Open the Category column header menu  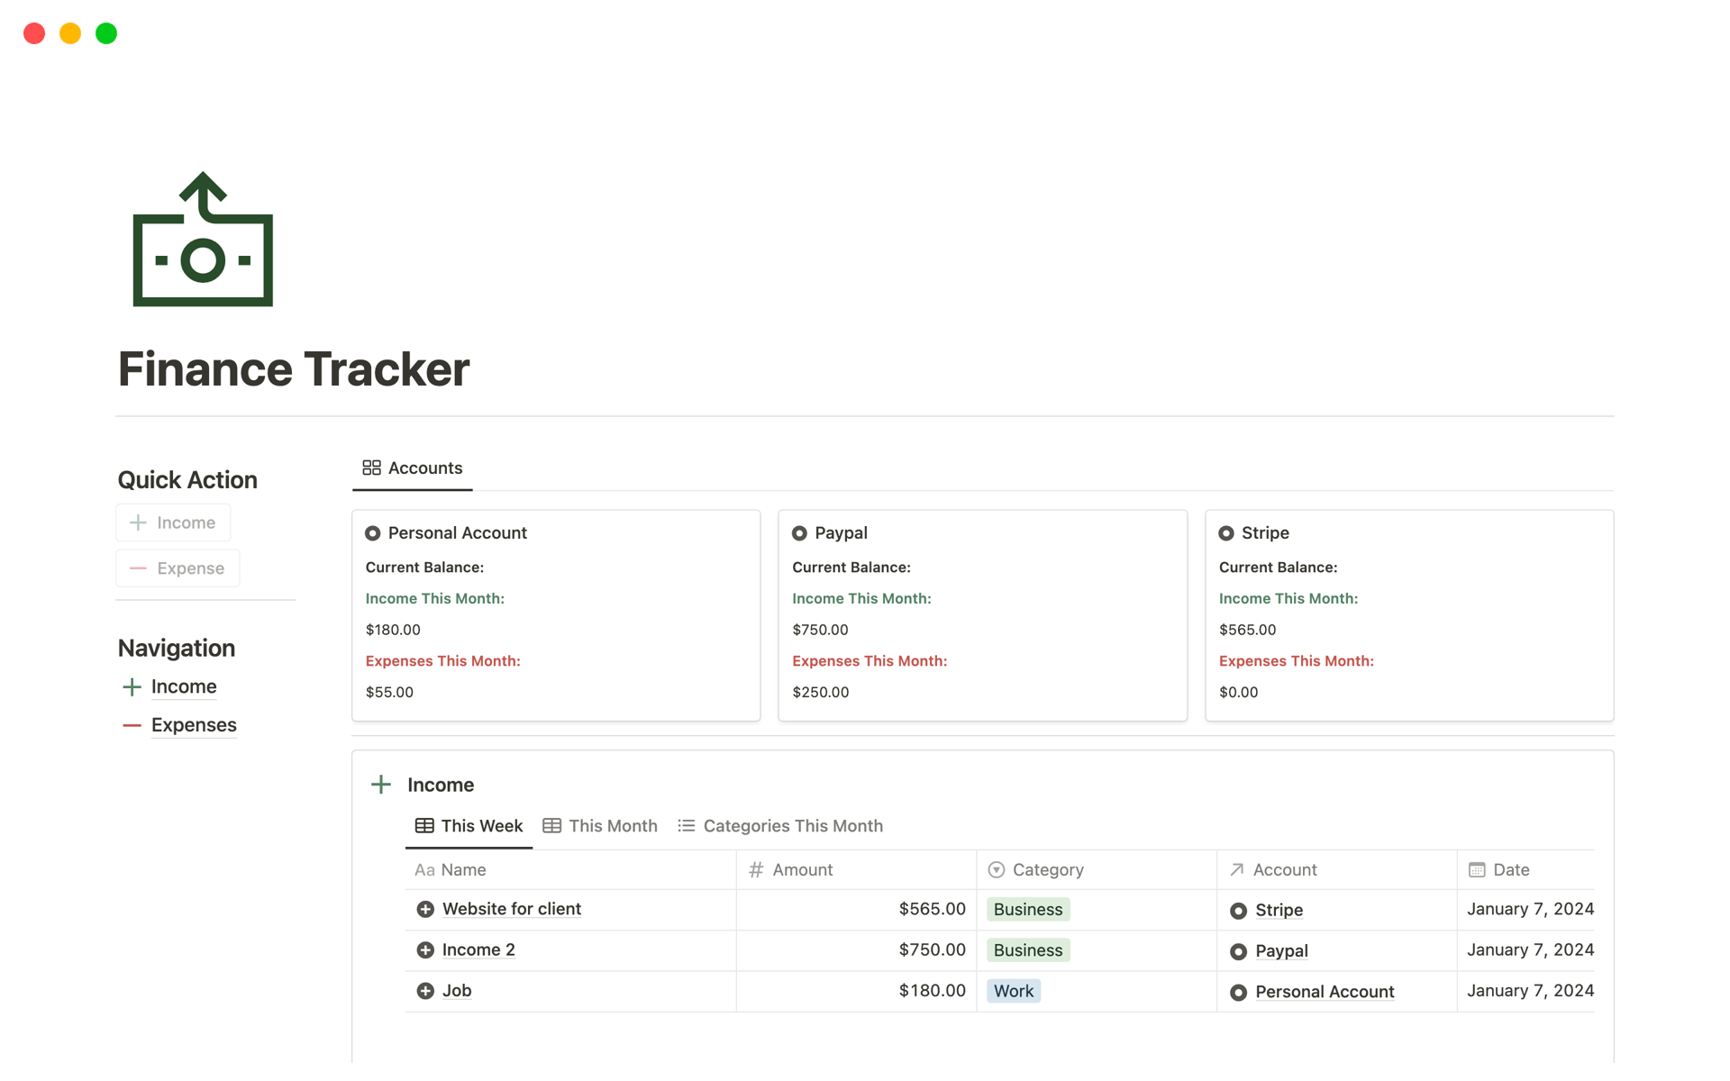point(1047,869)
